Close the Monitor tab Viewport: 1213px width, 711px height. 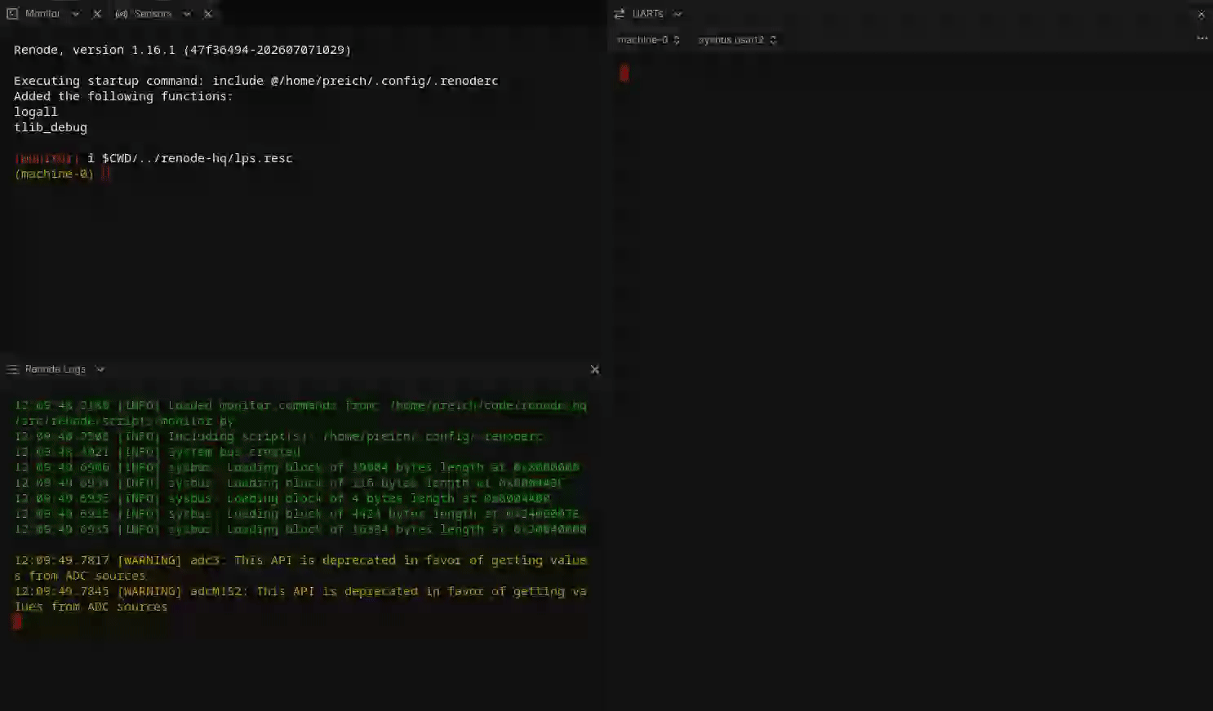point(97,14)
